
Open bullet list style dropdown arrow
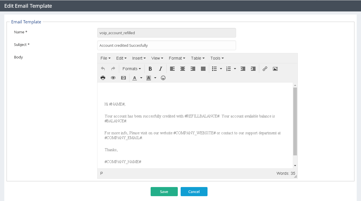pyautogui.click(x=221, y=69)
